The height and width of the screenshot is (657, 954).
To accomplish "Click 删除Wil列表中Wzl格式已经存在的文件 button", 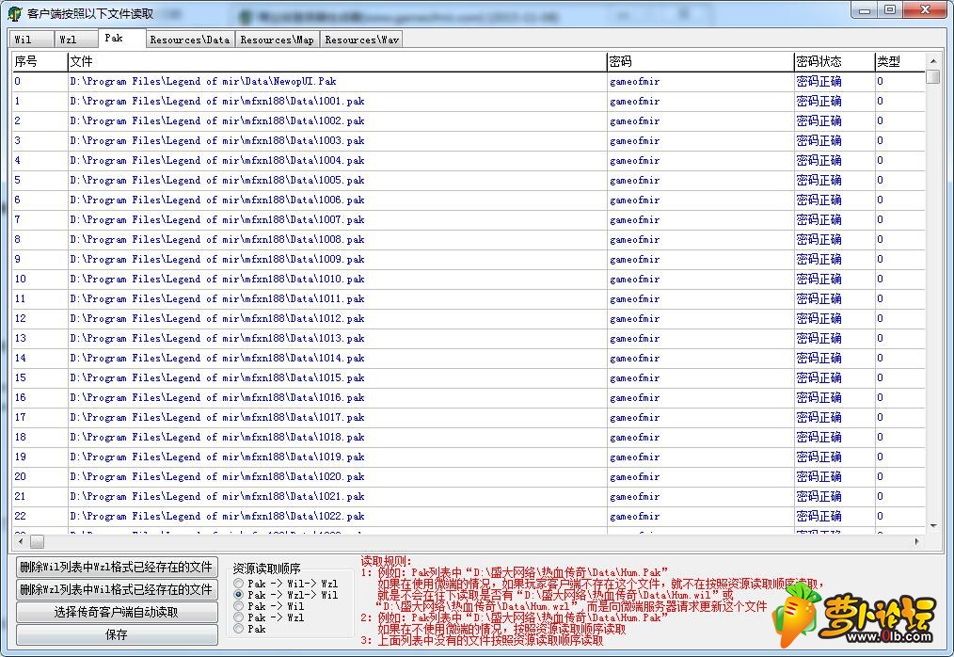I will click(x=117, y=567).
